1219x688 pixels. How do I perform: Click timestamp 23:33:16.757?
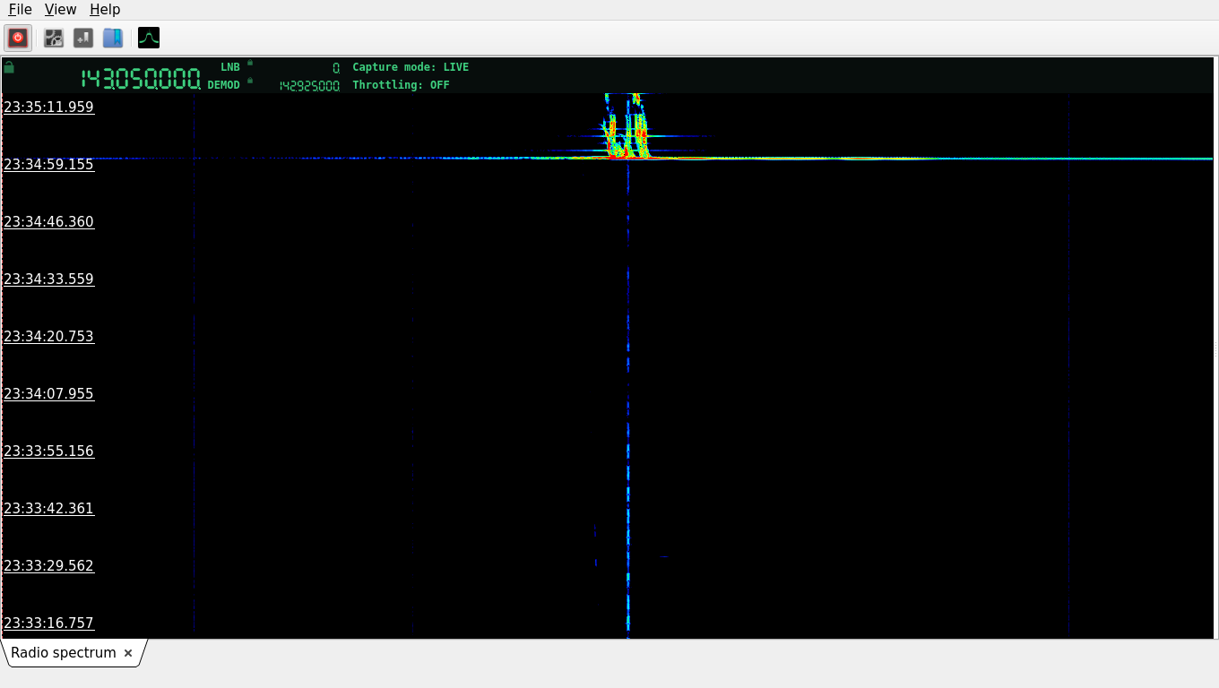pyautogui.click(x=49, y=623)
